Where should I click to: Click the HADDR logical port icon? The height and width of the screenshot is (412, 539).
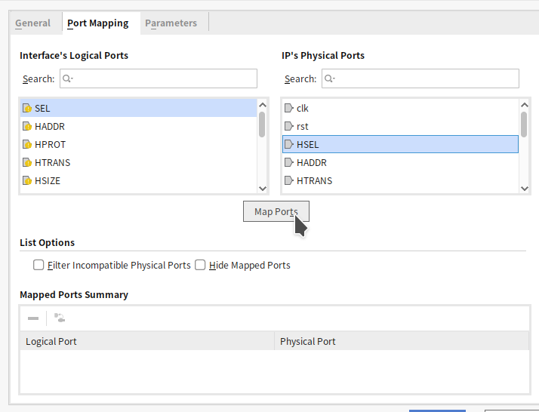pyautogui.click(x=27, y=126)
